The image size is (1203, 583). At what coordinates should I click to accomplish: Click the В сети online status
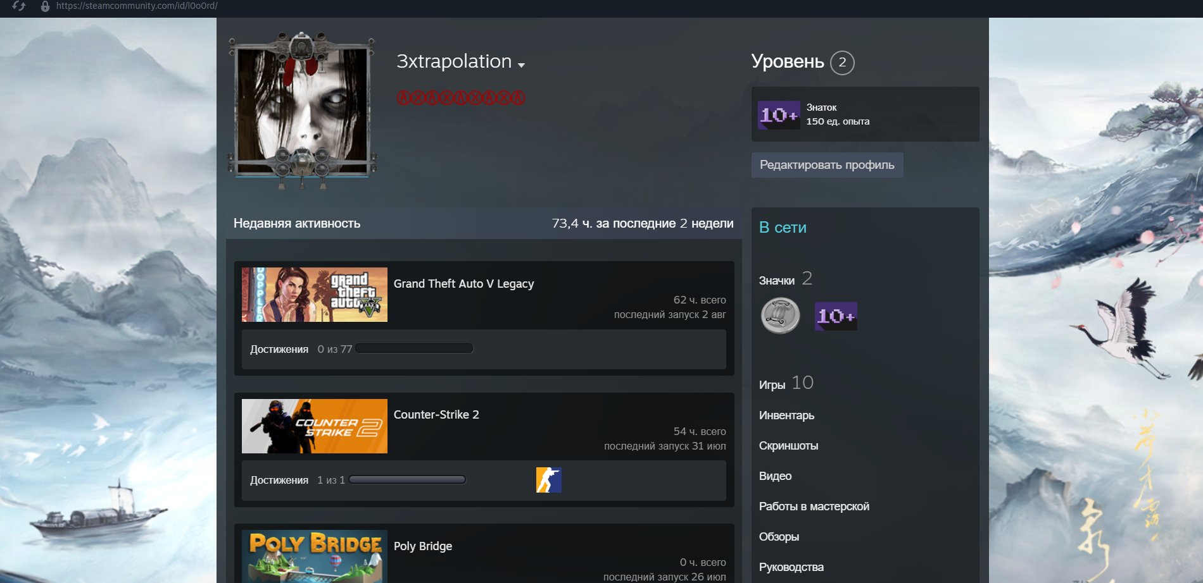point(783,228)
